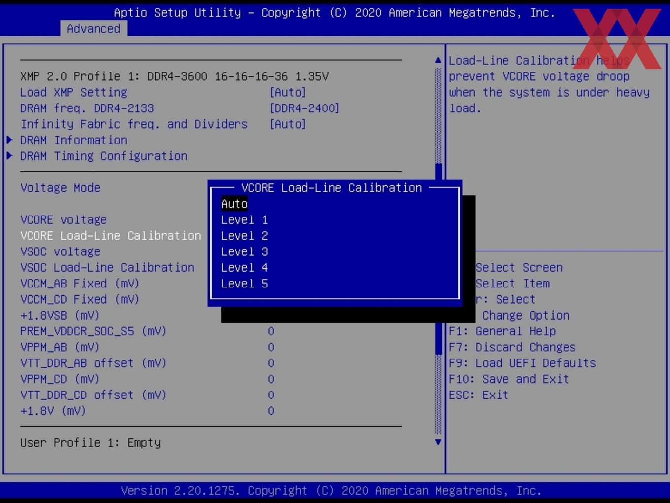670x503 pixels.
Task: Select the Load XMP Setting label
Action: coord(73,92)
